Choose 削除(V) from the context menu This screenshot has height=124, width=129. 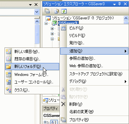click(94, 104)
